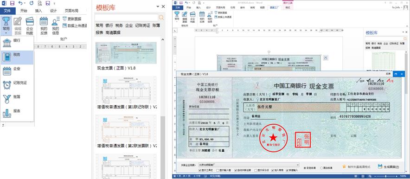Open the 企业档案 ribbon icon

30,26
